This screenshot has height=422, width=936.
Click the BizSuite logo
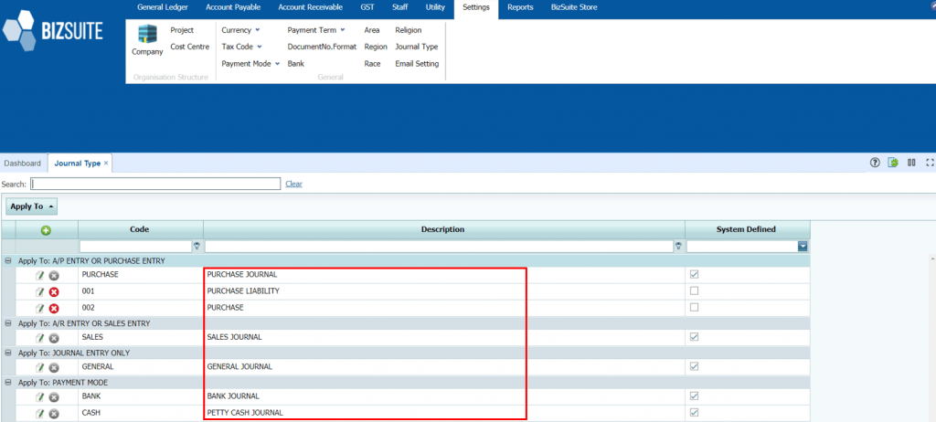point(53,30)
